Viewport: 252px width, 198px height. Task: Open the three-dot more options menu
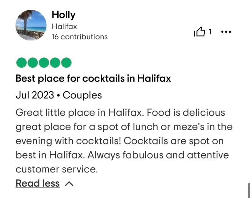[x=226, y=32]
